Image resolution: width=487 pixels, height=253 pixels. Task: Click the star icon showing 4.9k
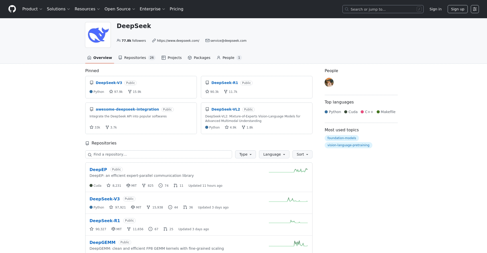pos(227,127)
